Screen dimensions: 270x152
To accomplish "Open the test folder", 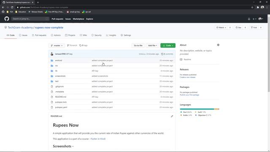I will pos(57,81).
